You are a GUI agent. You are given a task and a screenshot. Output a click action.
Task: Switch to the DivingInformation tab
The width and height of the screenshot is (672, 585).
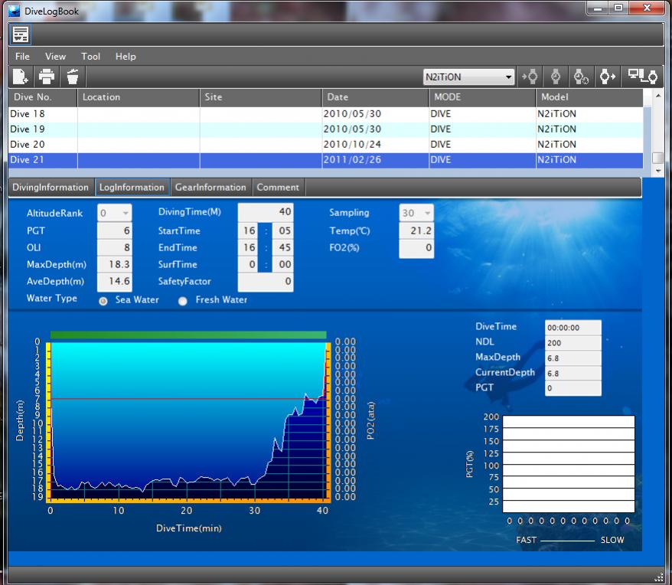point(51,188)
